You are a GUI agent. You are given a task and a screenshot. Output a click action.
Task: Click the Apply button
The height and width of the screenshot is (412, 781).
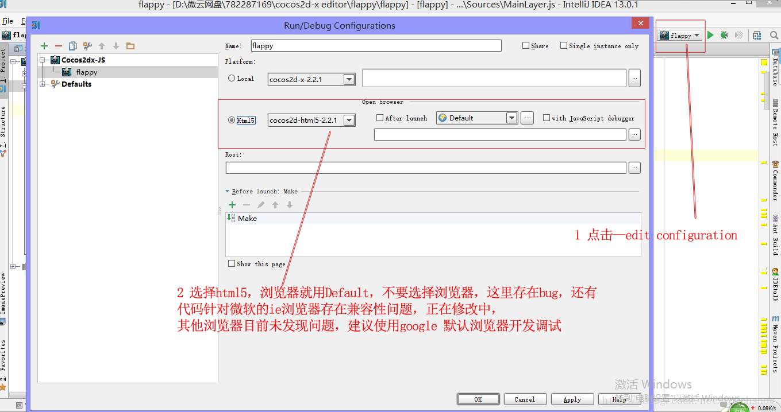click(572, 399)
